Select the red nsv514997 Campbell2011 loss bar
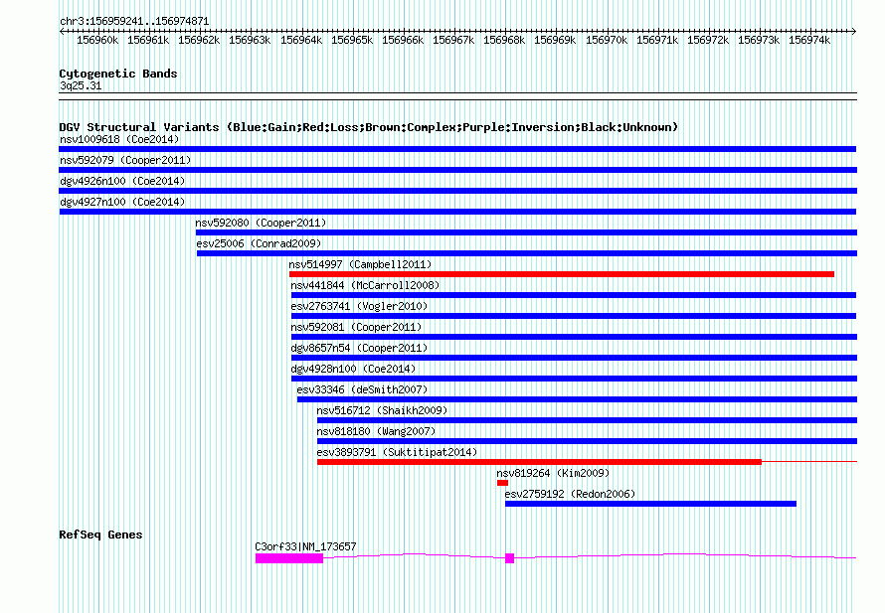 pos(562,274)
